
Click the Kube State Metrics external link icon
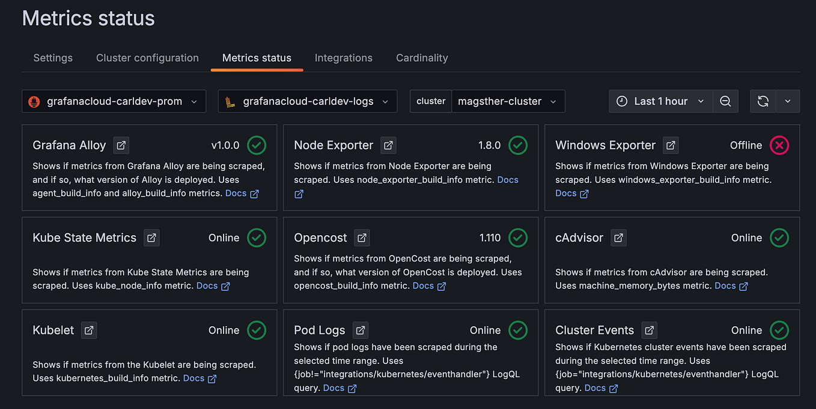tap(151, 237)
